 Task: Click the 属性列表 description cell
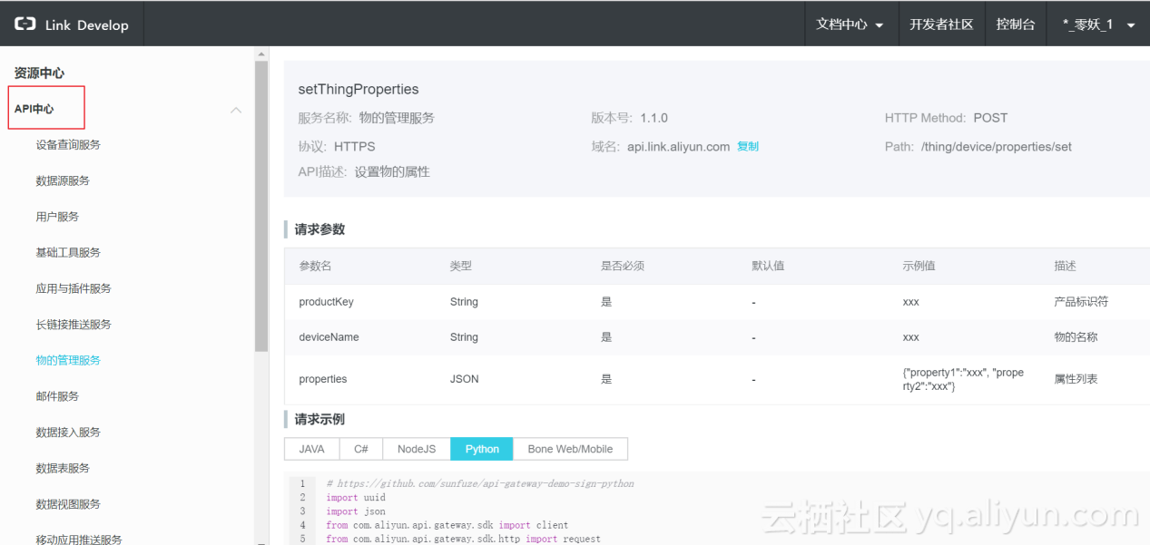coord(1076,379)
